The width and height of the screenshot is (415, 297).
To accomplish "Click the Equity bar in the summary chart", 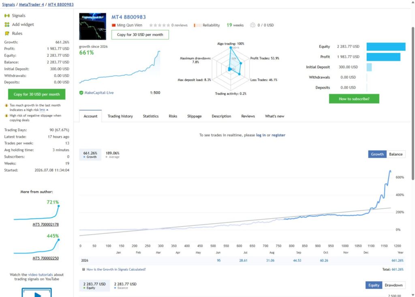I will pyautogui.click(x=386, y=47).
